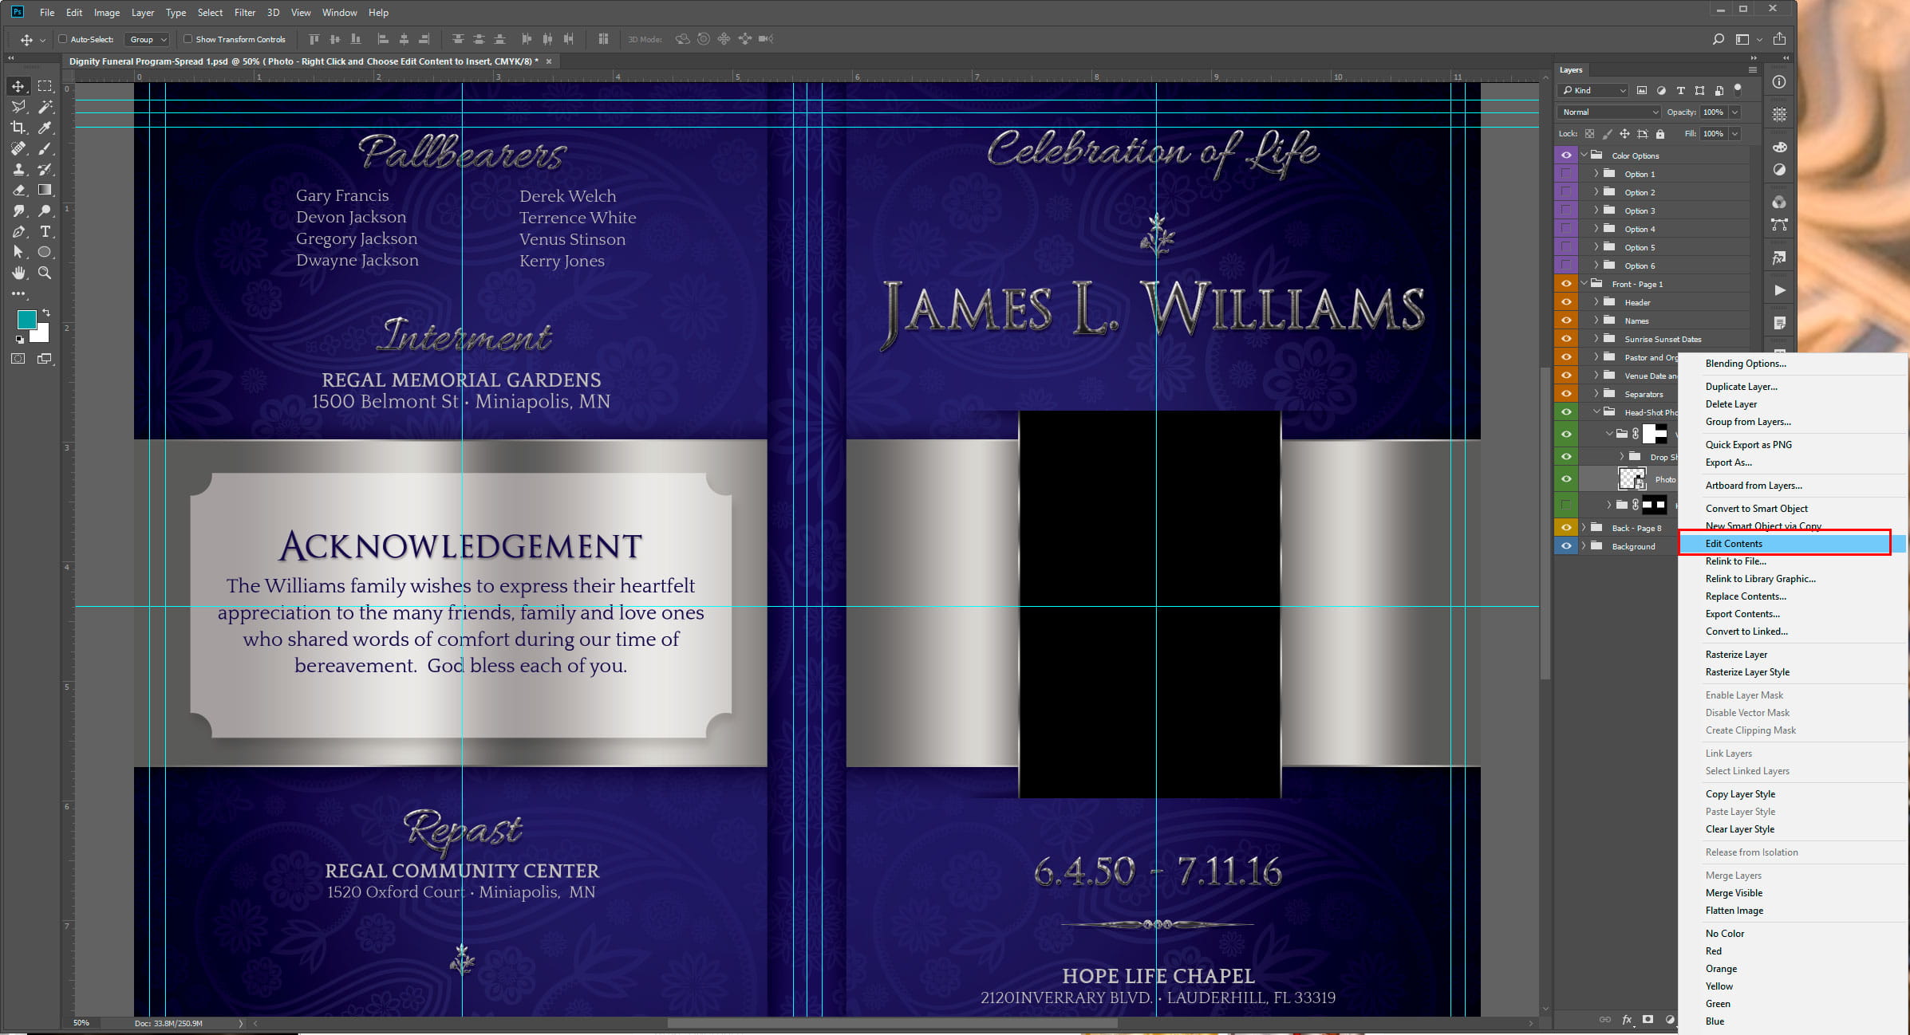Hide the Background layer group
This screenshot has width=1910, height=1035.
click(x=1566, y=546)
